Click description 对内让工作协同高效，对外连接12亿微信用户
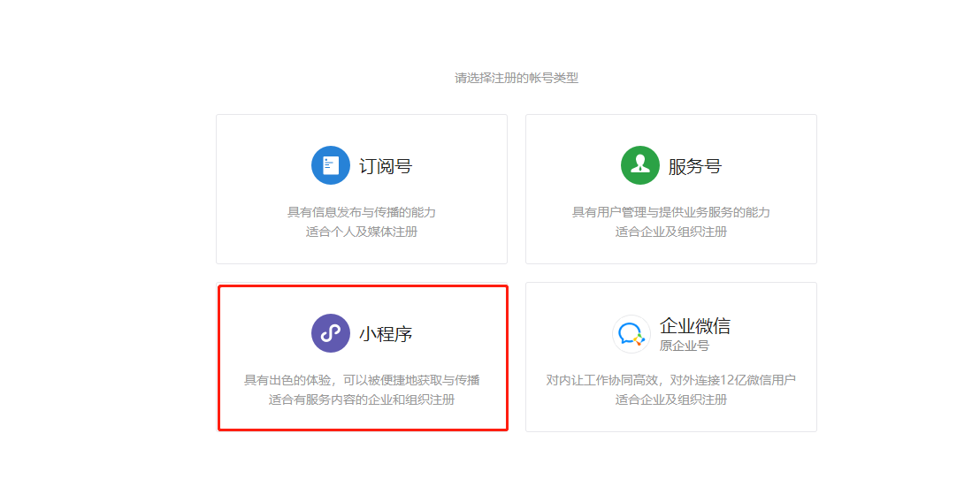Image resolution: width=972 pixels, height=502 pixels. [670, 380]
